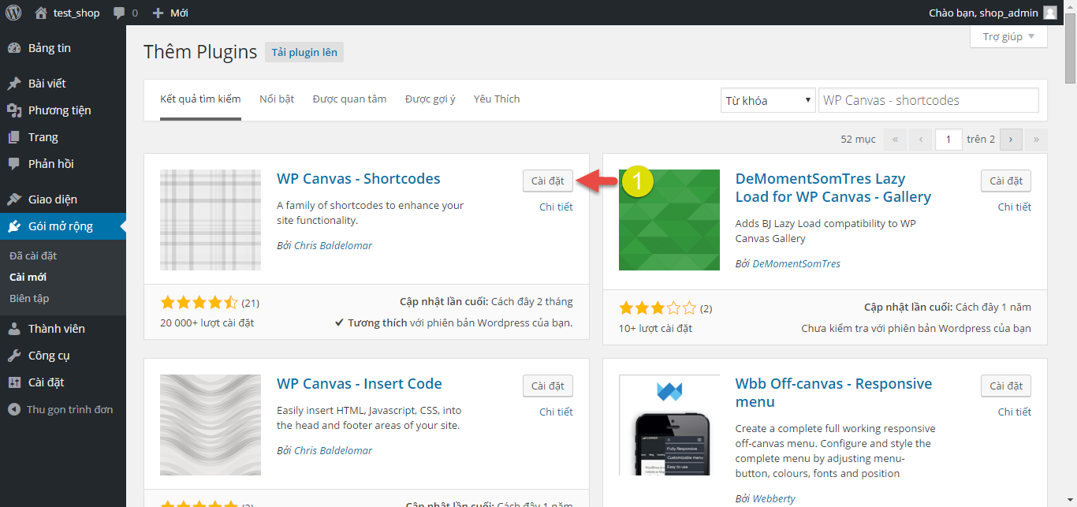Image resolution: width=1077 pixels, height=507 pixels.
Task: Install Wbb Off-canvas Responsive menu plugin
Action: pos(1006,386)
